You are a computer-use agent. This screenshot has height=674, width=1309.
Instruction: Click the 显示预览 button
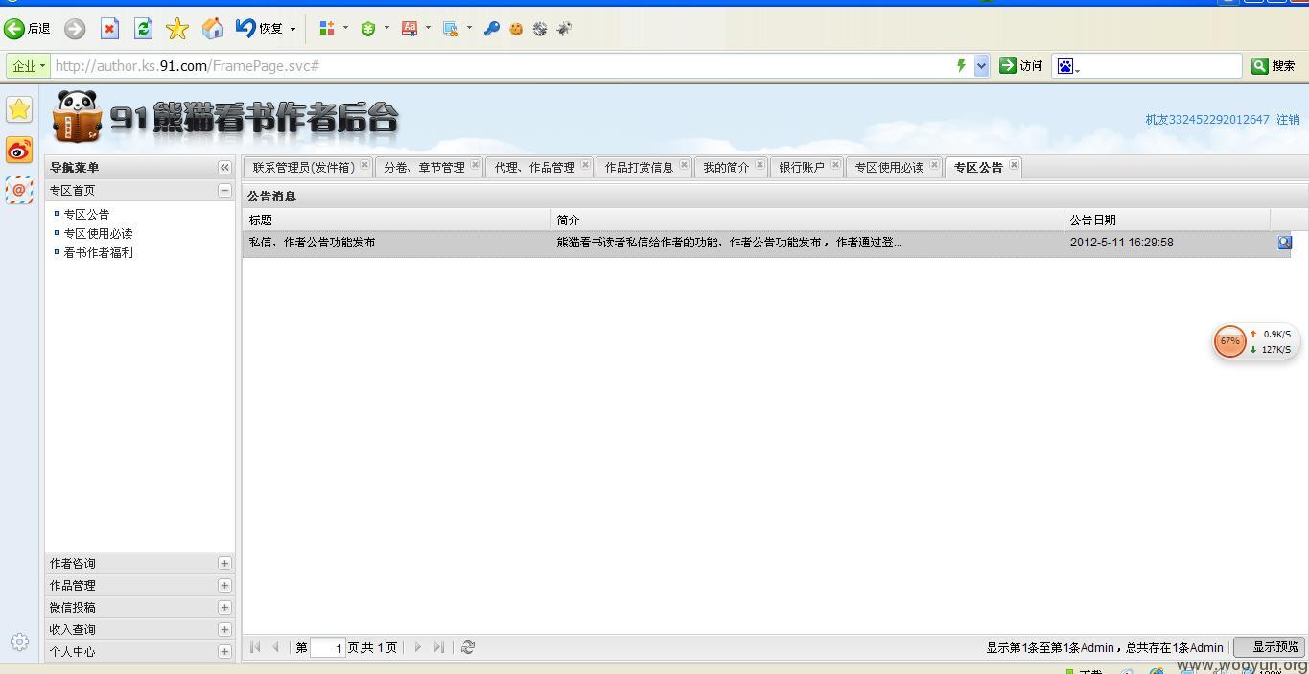point(1270,647)
